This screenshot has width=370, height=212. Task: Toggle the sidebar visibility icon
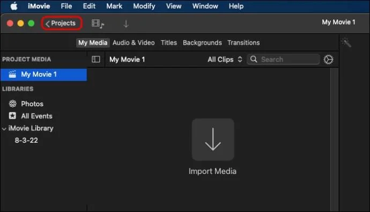click(96, 59)
